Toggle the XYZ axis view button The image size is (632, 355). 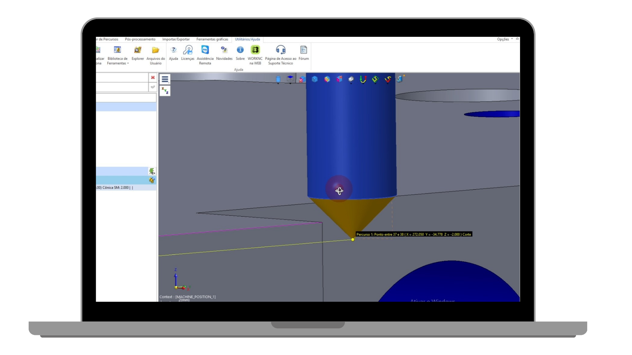[165, 91]
